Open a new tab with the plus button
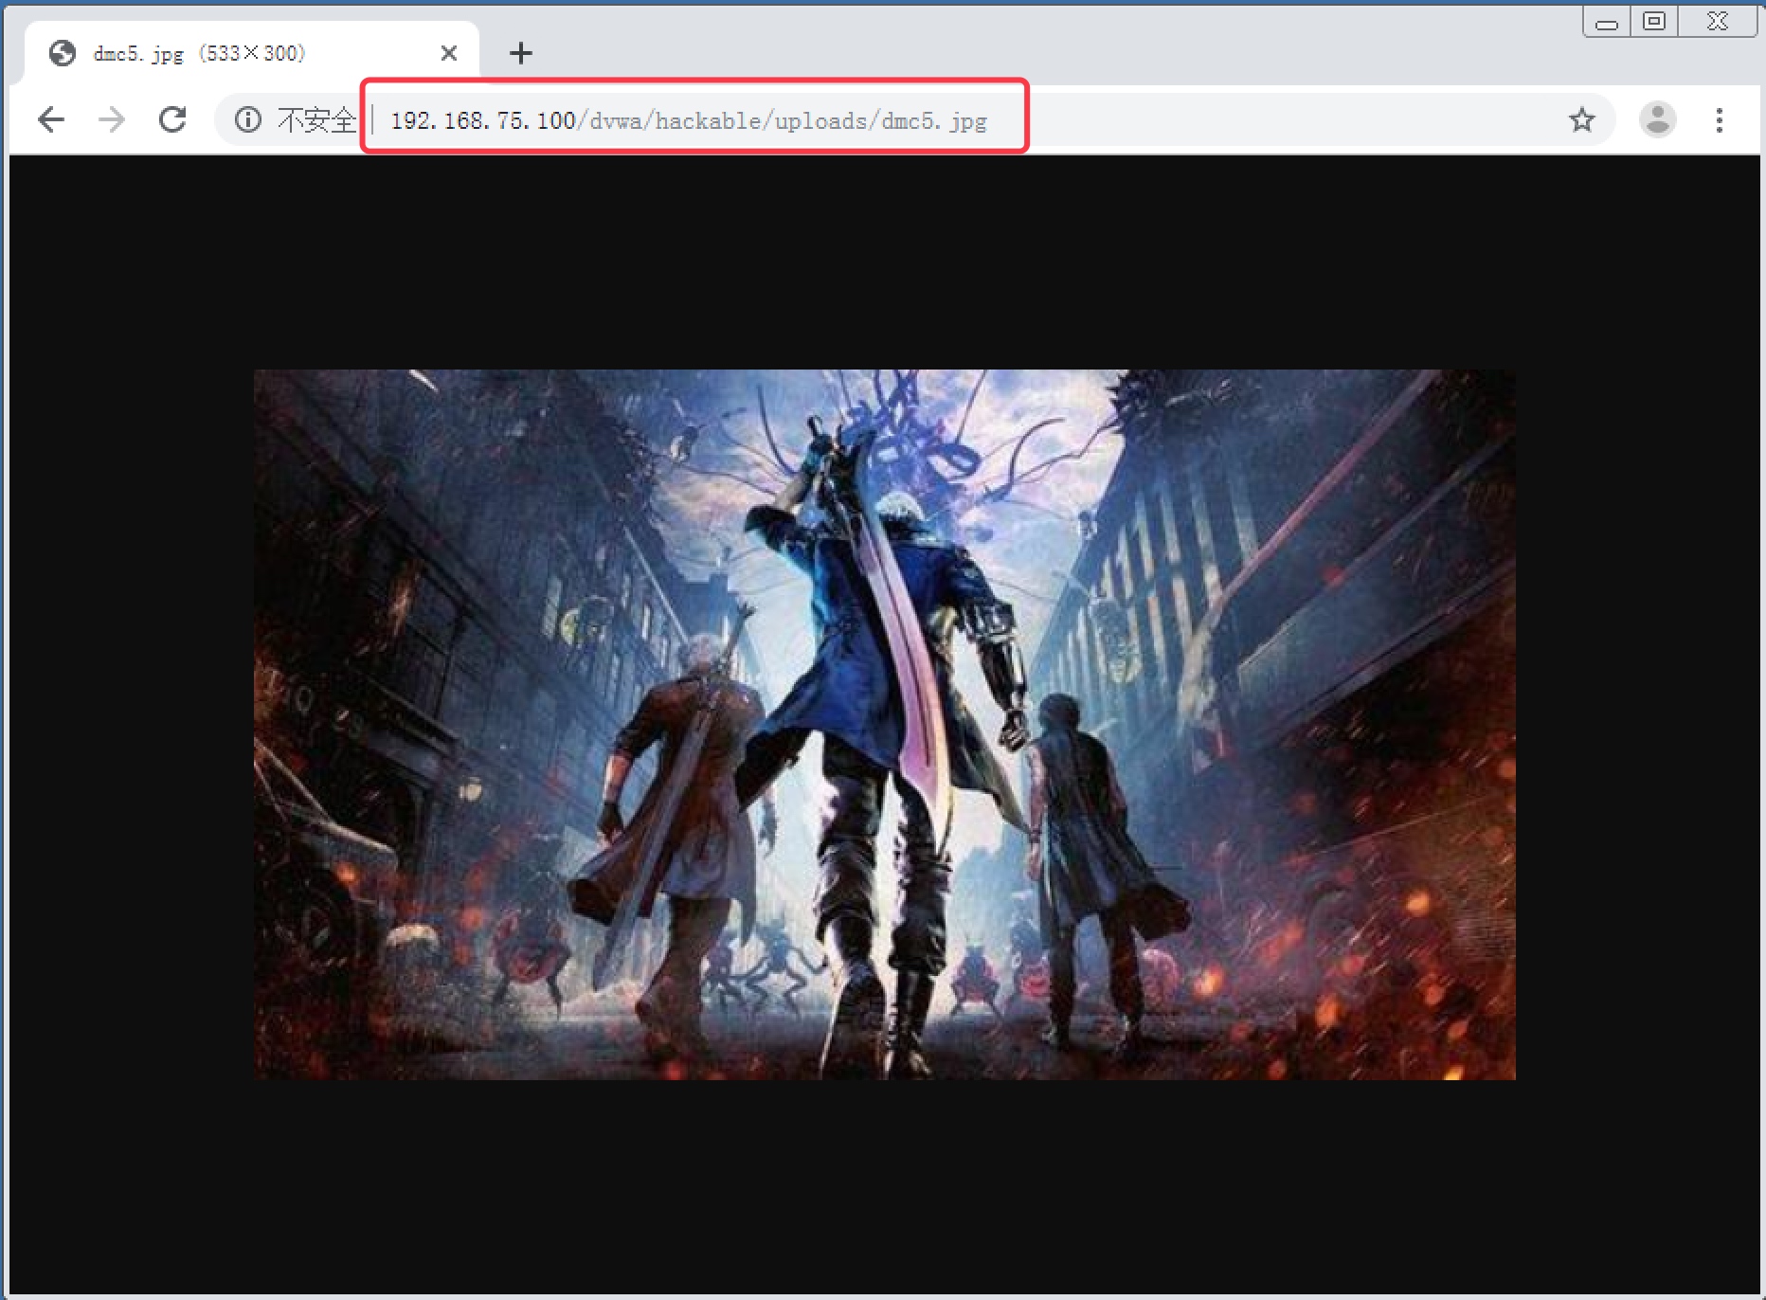The width and height of the screenshot is (1766, 1300). (x=520, y=53)
